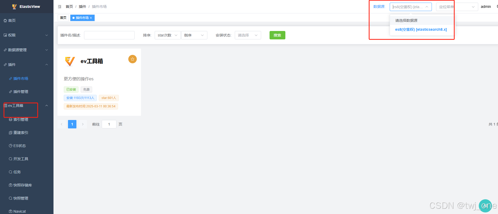Click the home icon beside 首页 in sidebar

(x=5, y=20)
